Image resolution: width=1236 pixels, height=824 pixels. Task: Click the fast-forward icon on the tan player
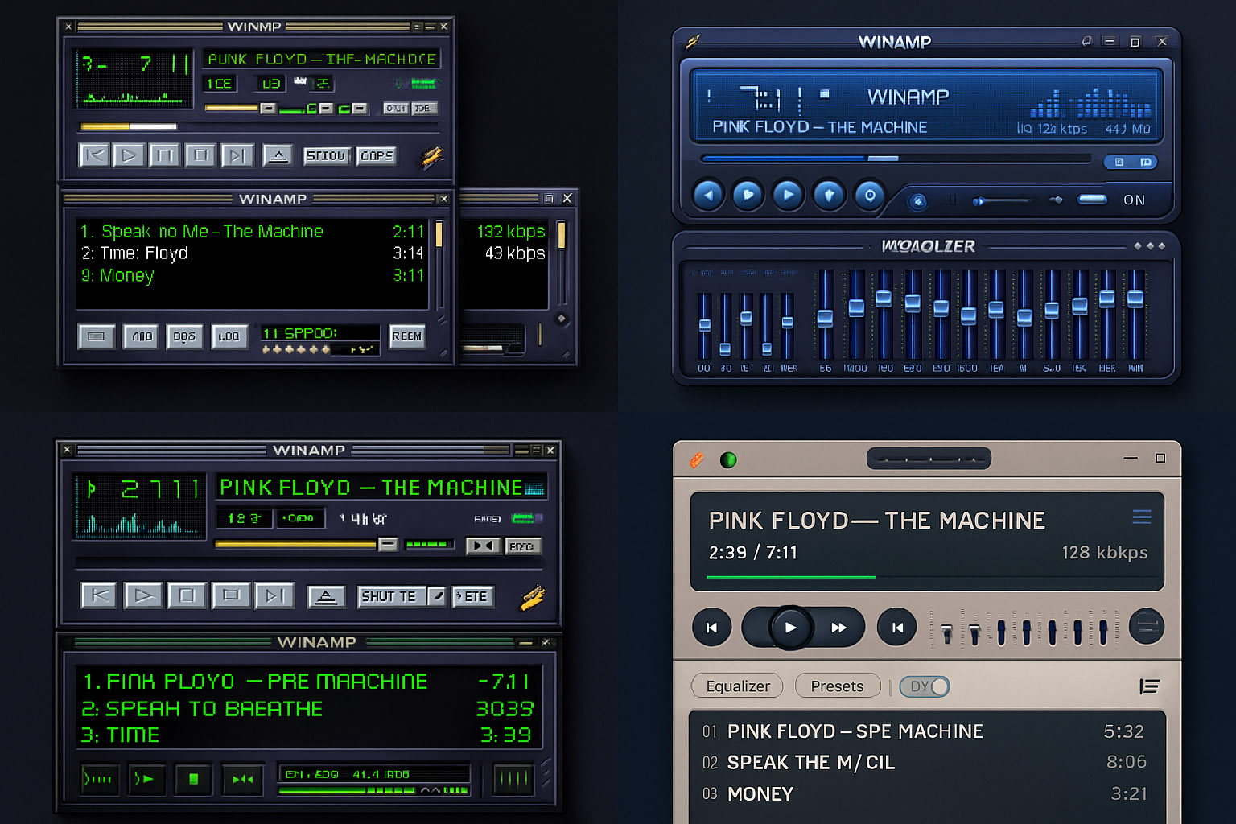click(840, 628)
